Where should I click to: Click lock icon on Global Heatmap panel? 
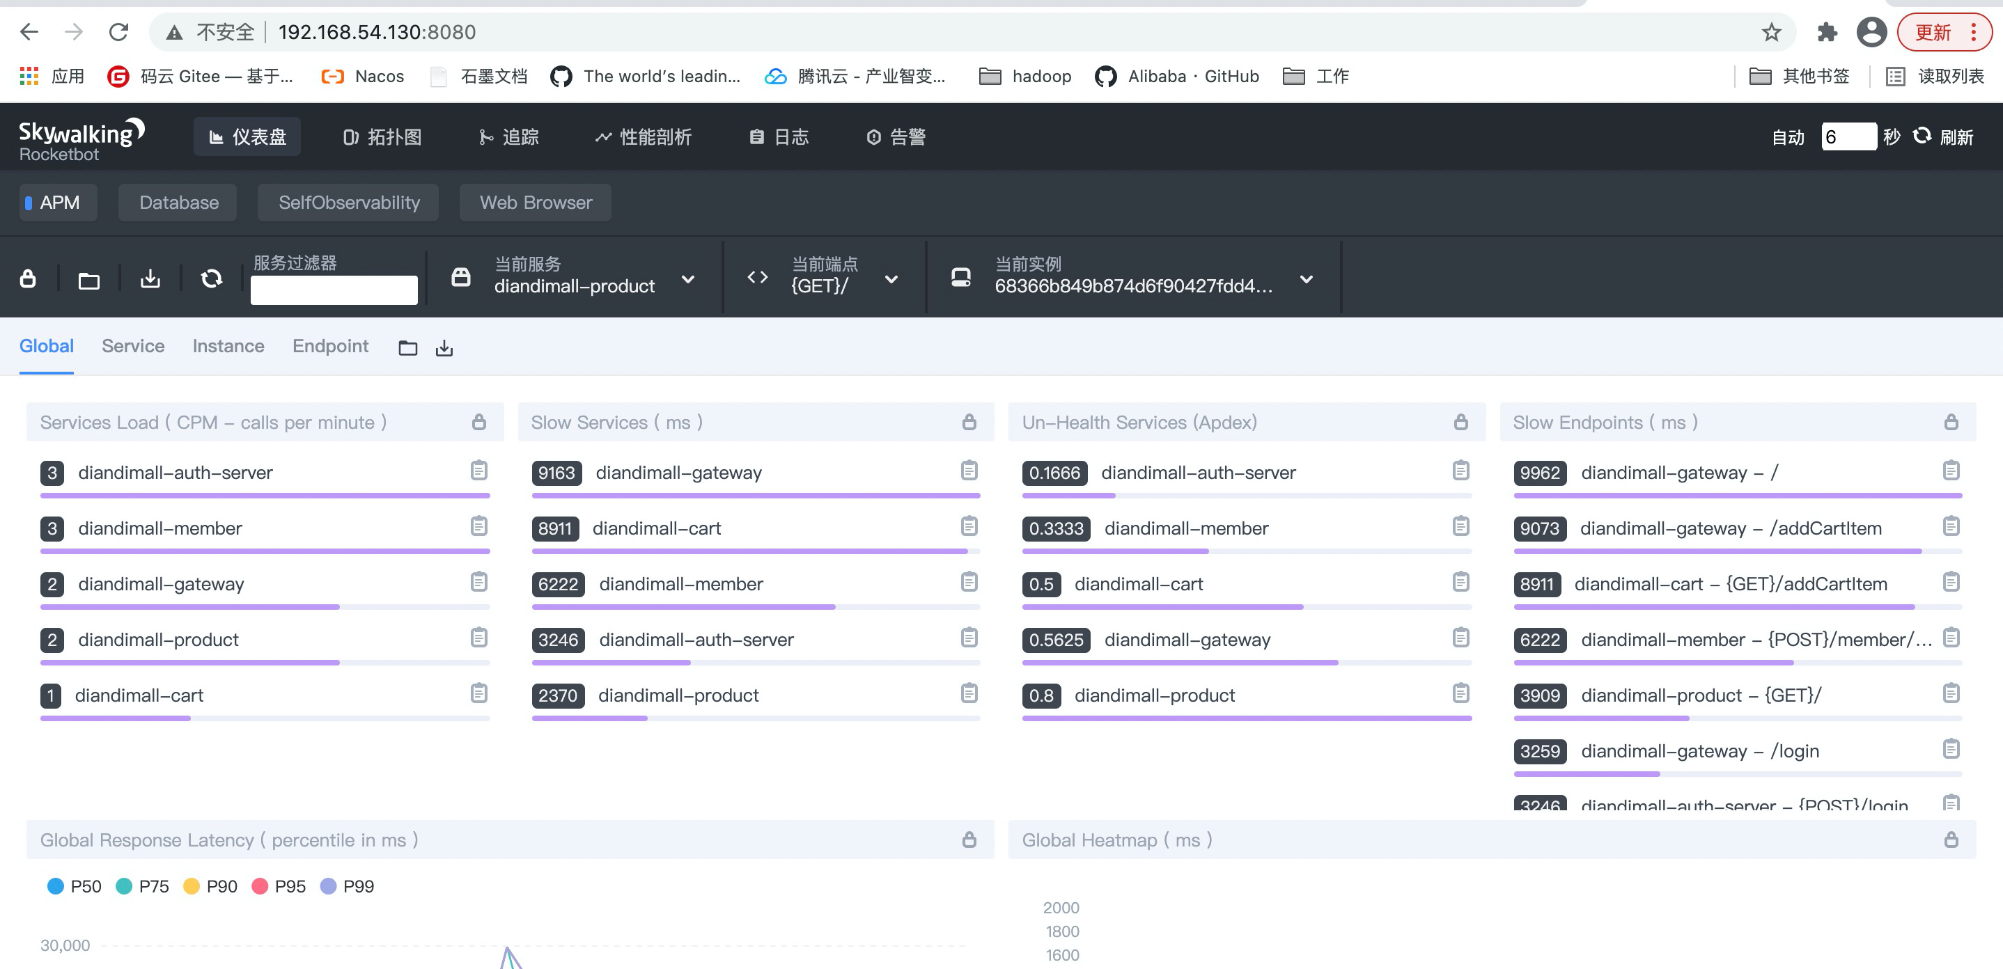[x=1951, y=840]
